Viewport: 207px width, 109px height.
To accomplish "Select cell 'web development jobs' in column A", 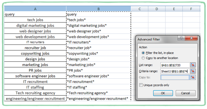I will tap(35, 37).
